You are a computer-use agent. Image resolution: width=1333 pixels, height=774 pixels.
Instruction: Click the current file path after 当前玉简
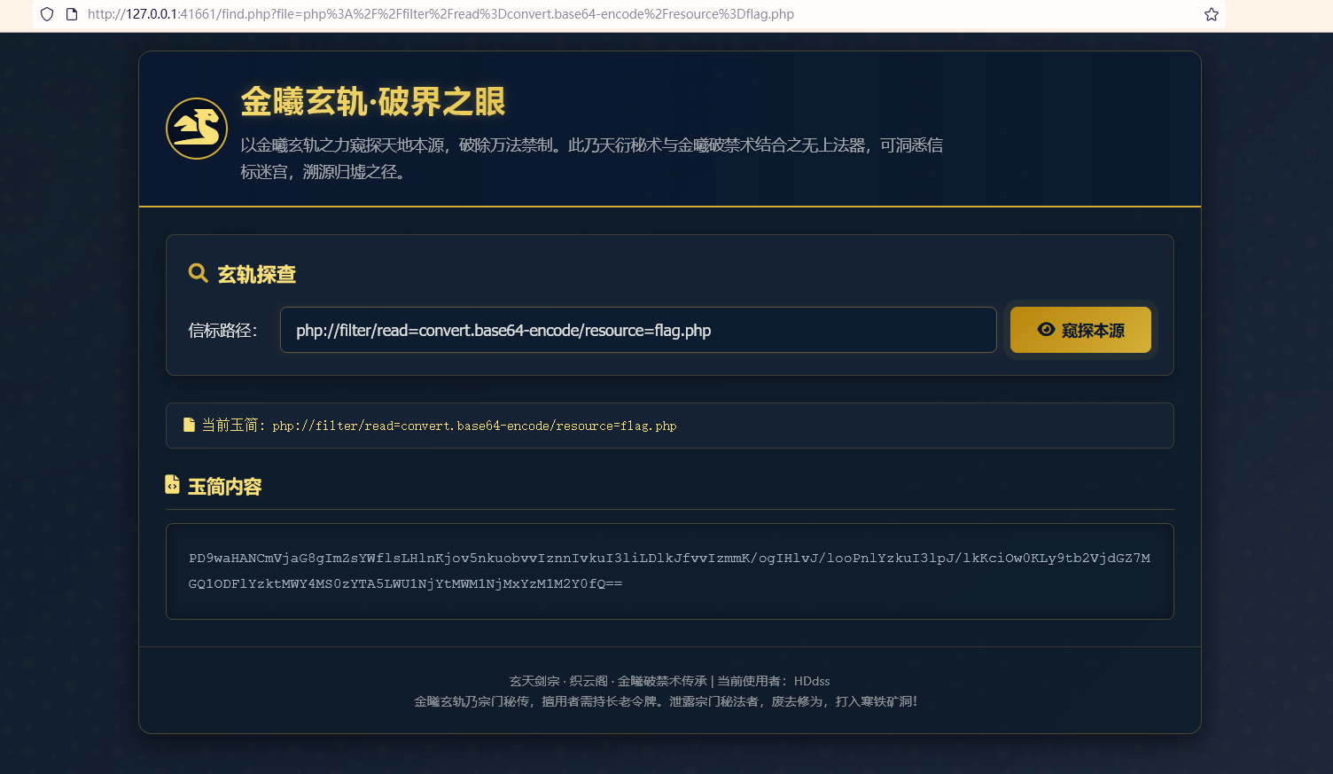point(474,426)
